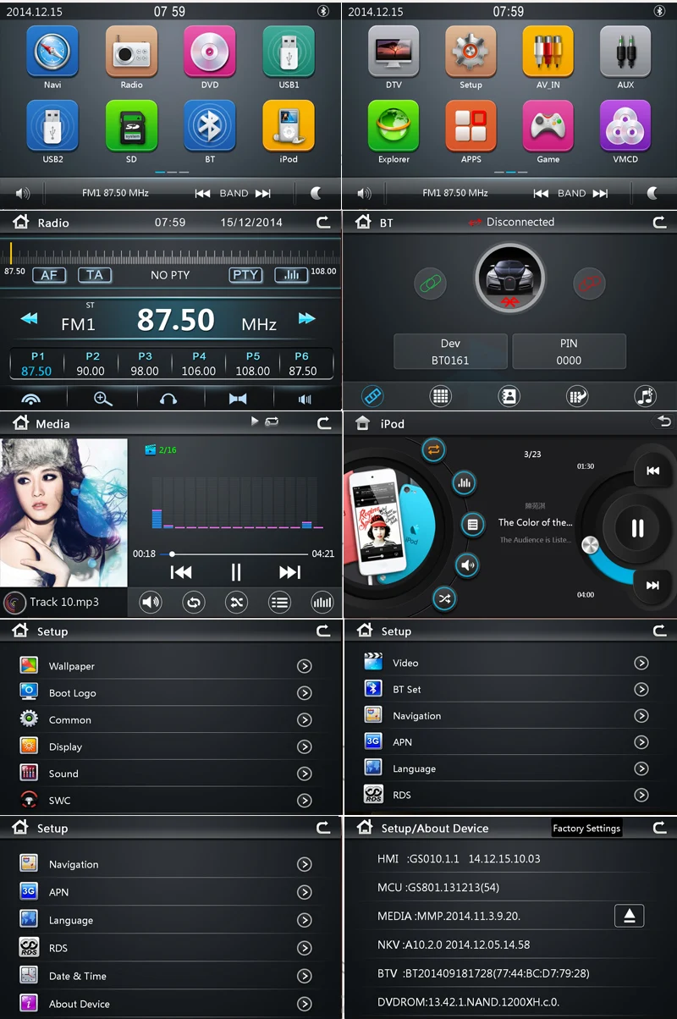Toggle the PTY button in Radio
This screenshot has width=677, height=1019.
coord(245,274)
